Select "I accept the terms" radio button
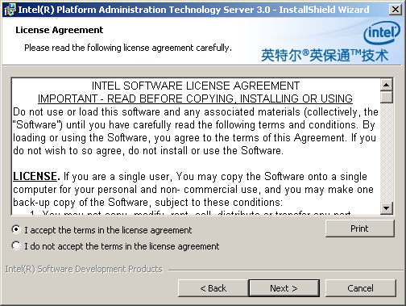This screenshot has width=406, height=306. click(16, 229)
